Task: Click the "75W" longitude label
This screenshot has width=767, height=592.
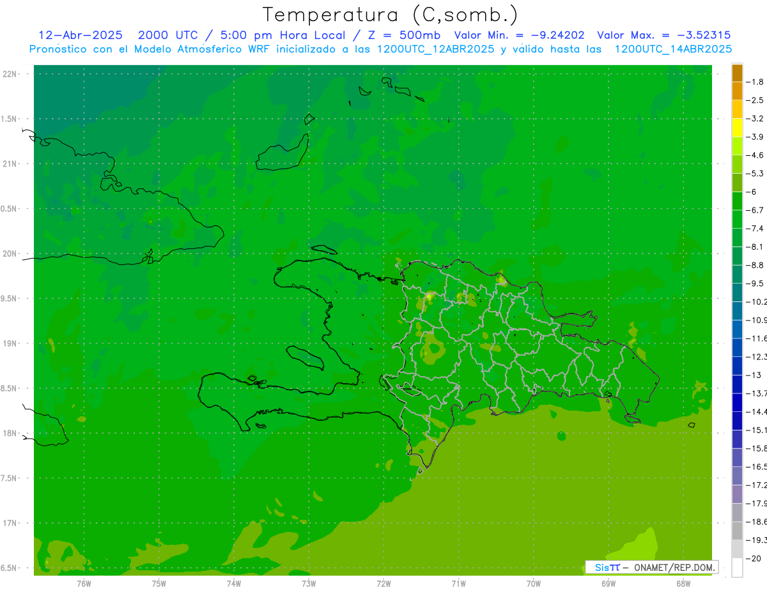Action: pyautogui.click(x=159, y=584)
